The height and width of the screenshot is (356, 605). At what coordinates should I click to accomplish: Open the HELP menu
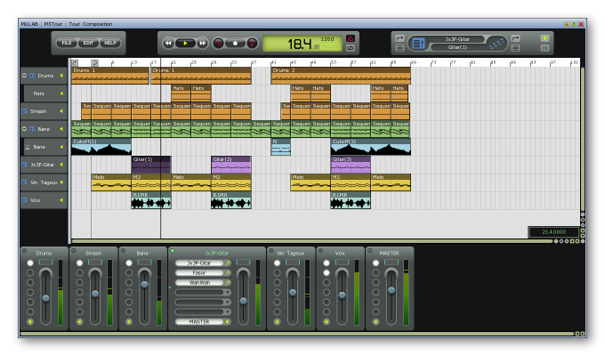coord(110,43)
